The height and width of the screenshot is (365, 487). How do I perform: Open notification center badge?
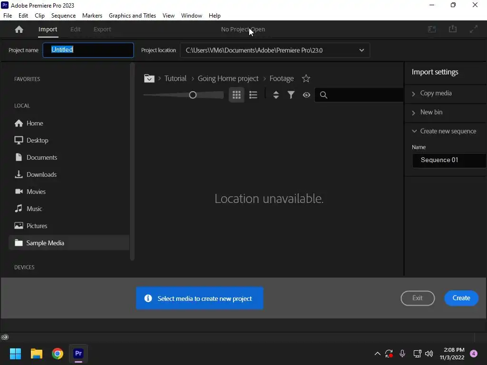pyautogui.click(x=474, y=354)
